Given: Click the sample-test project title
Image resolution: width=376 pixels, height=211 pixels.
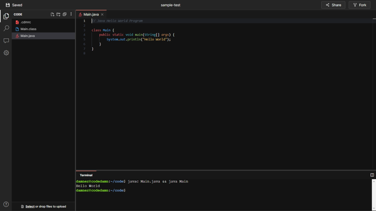Looking at the screenshot, I should (170, 5).
